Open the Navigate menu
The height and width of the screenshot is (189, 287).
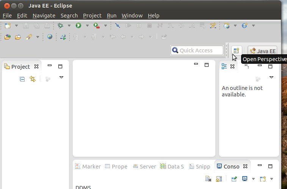click(x=44, y=16)
